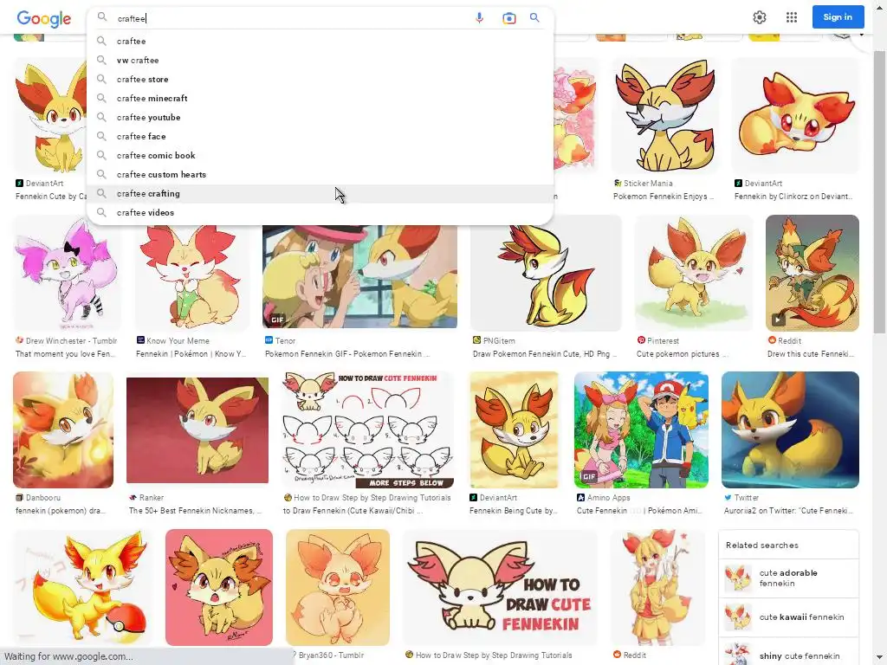Click 'Know Your Meme' source link

point(178,341)
